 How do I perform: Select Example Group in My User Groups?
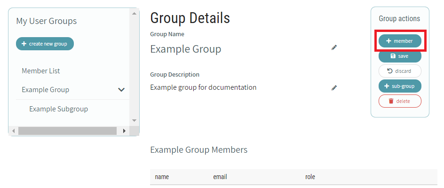coord(46,90)
